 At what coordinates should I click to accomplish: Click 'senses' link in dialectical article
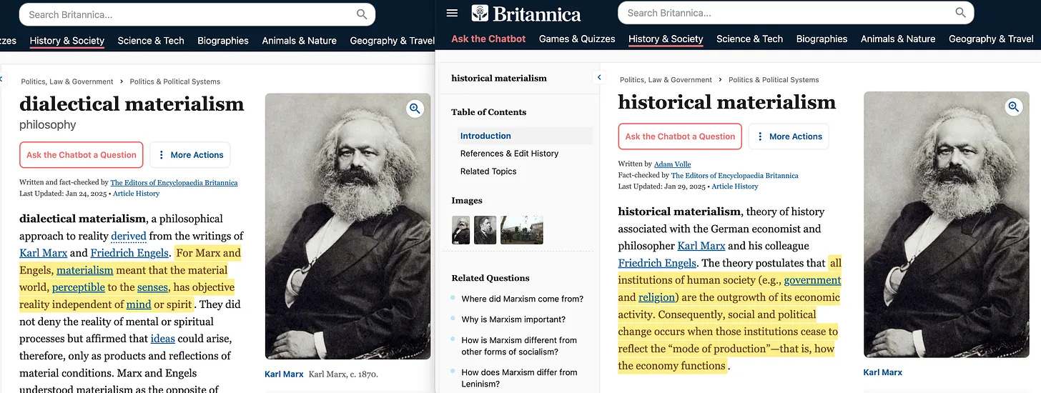(152, 287)
